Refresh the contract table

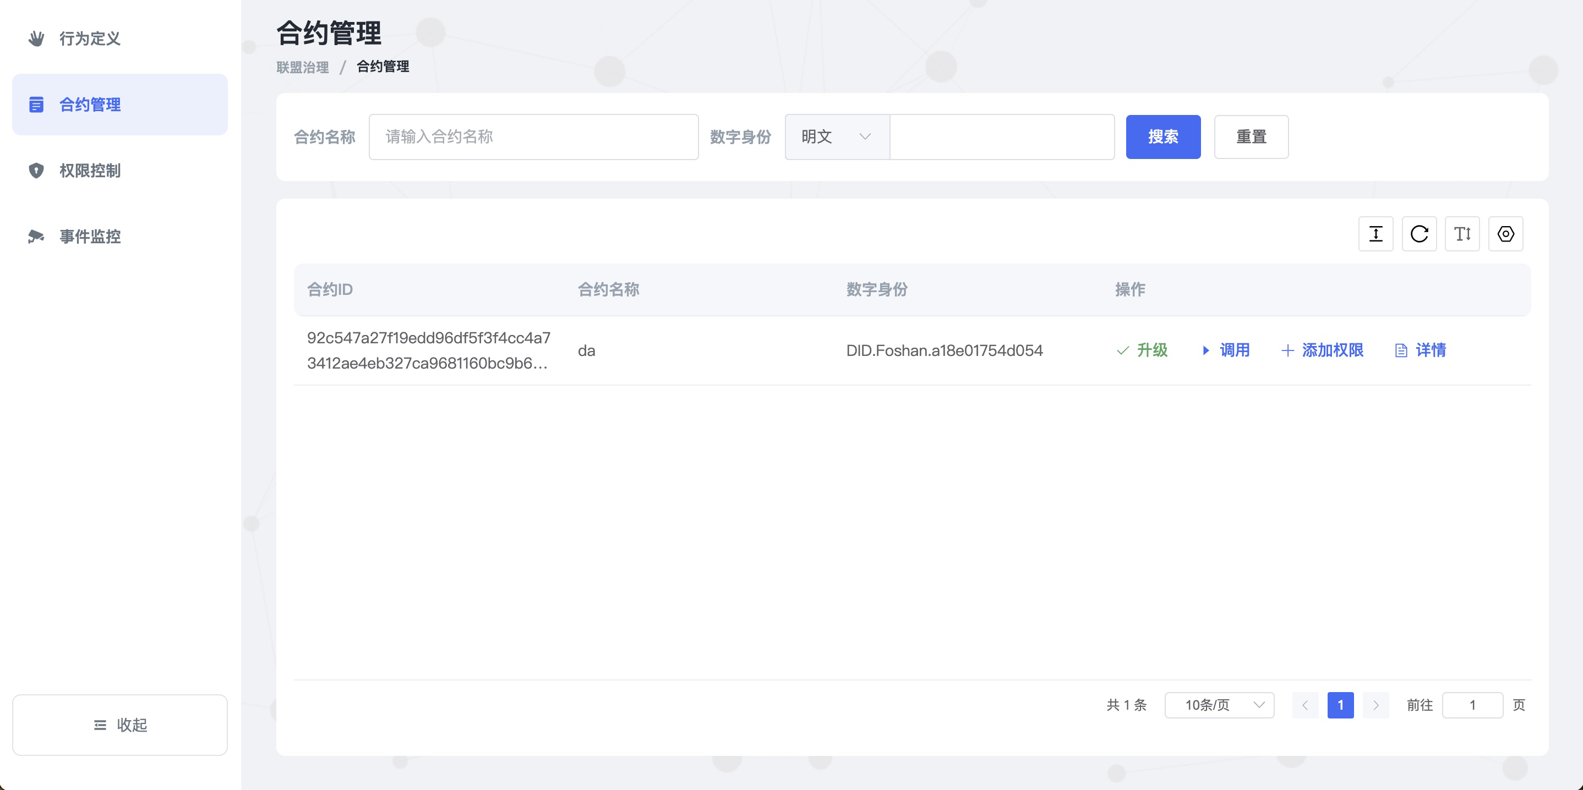point(1419,233)
